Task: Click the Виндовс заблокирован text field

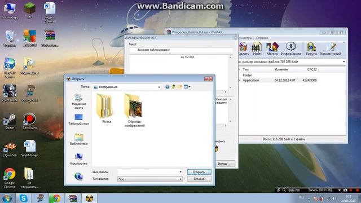Action: (181, 50)
